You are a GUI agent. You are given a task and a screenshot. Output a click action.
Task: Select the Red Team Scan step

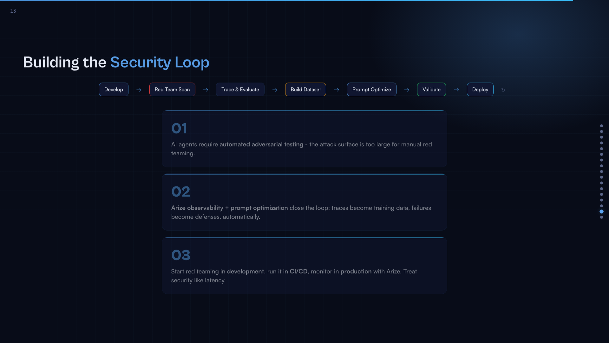pos(172,90)
